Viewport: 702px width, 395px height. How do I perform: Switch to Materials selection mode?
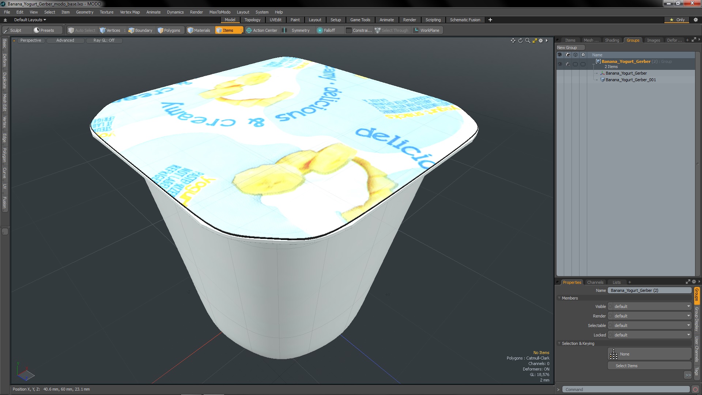coord(199,30)
